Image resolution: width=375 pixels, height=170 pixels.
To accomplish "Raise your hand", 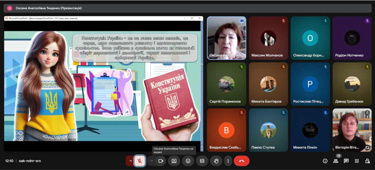I will click(x=216, y=161).
